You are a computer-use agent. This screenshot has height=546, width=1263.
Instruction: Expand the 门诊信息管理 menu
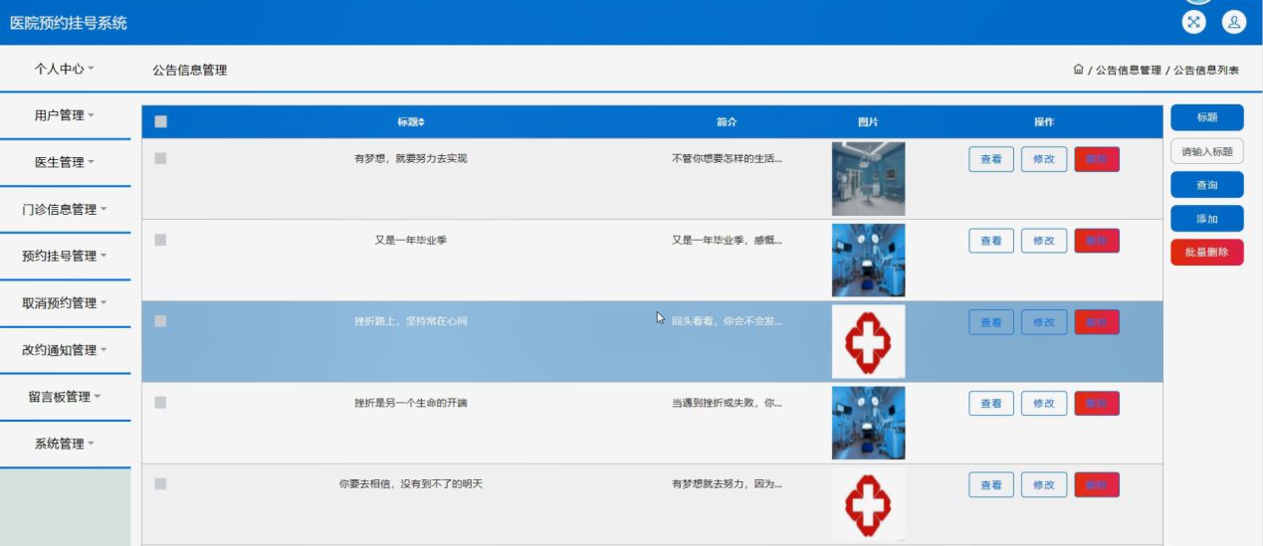point(65,209)
